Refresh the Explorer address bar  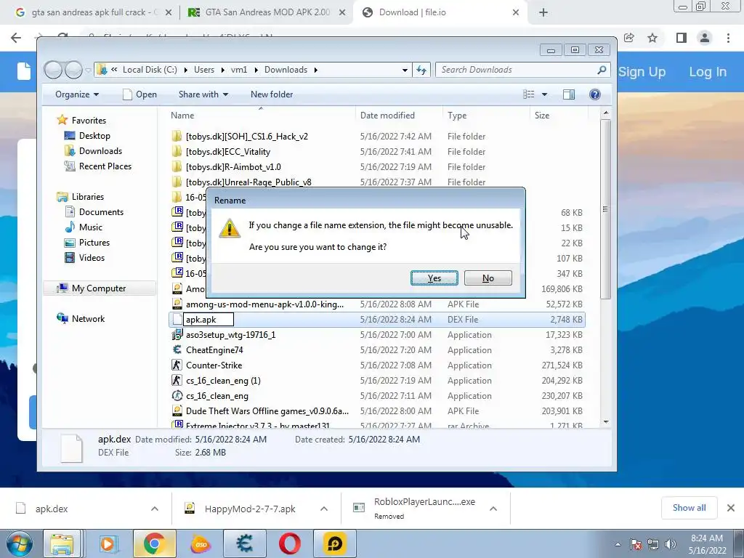click(x=421, y=70)
